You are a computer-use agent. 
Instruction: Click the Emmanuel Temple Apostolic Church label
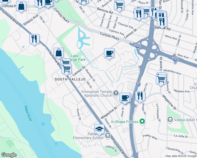pos(97,93)
